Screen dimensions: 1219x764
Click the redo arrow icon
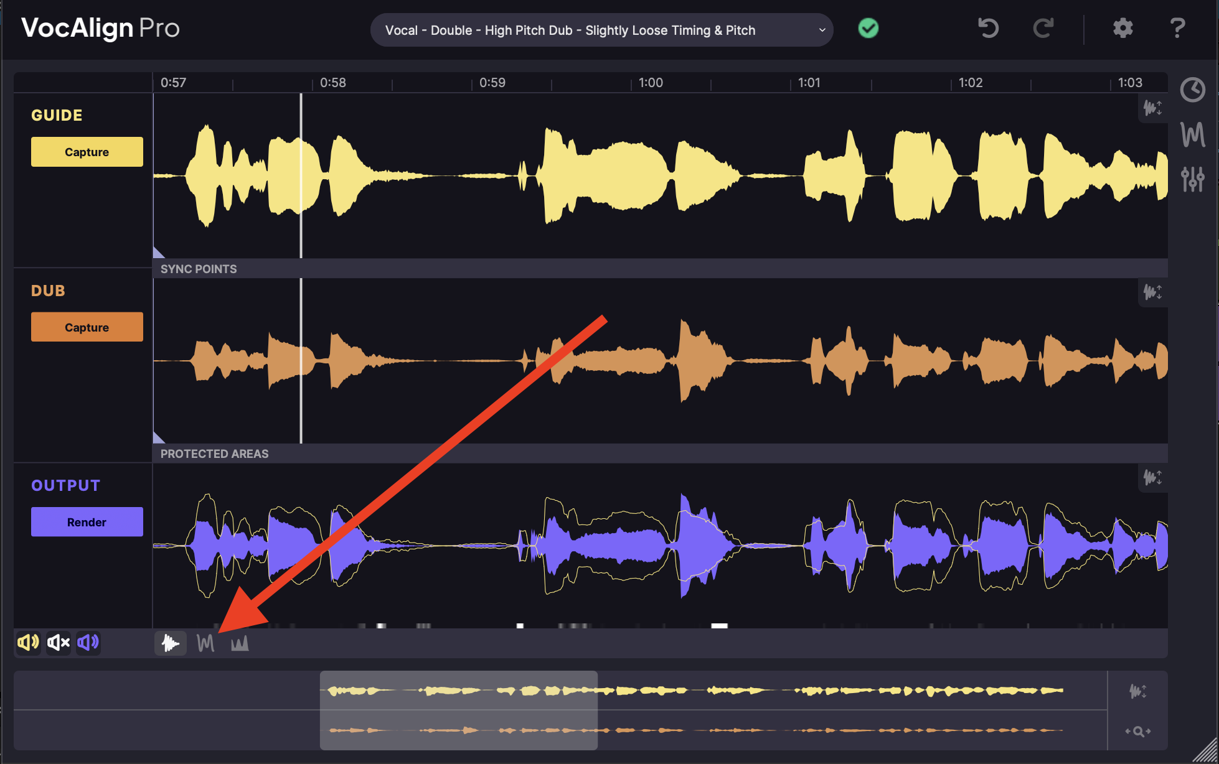pos(1043,28)
